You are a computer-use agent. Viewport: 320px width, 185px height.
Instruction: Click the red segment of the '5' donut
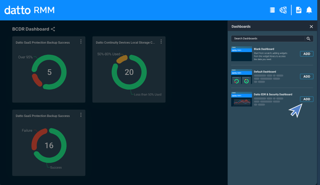coord(37,80)
